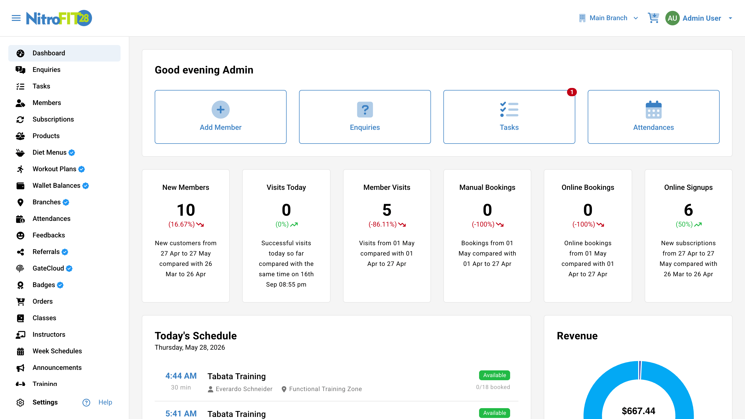
Task: Go to Week Schedules
Action: point(64,351)
